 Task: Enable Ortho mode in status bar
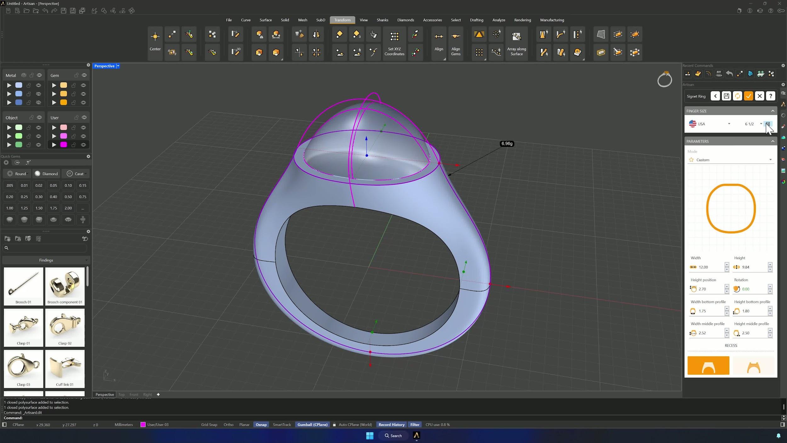[228, 425]
